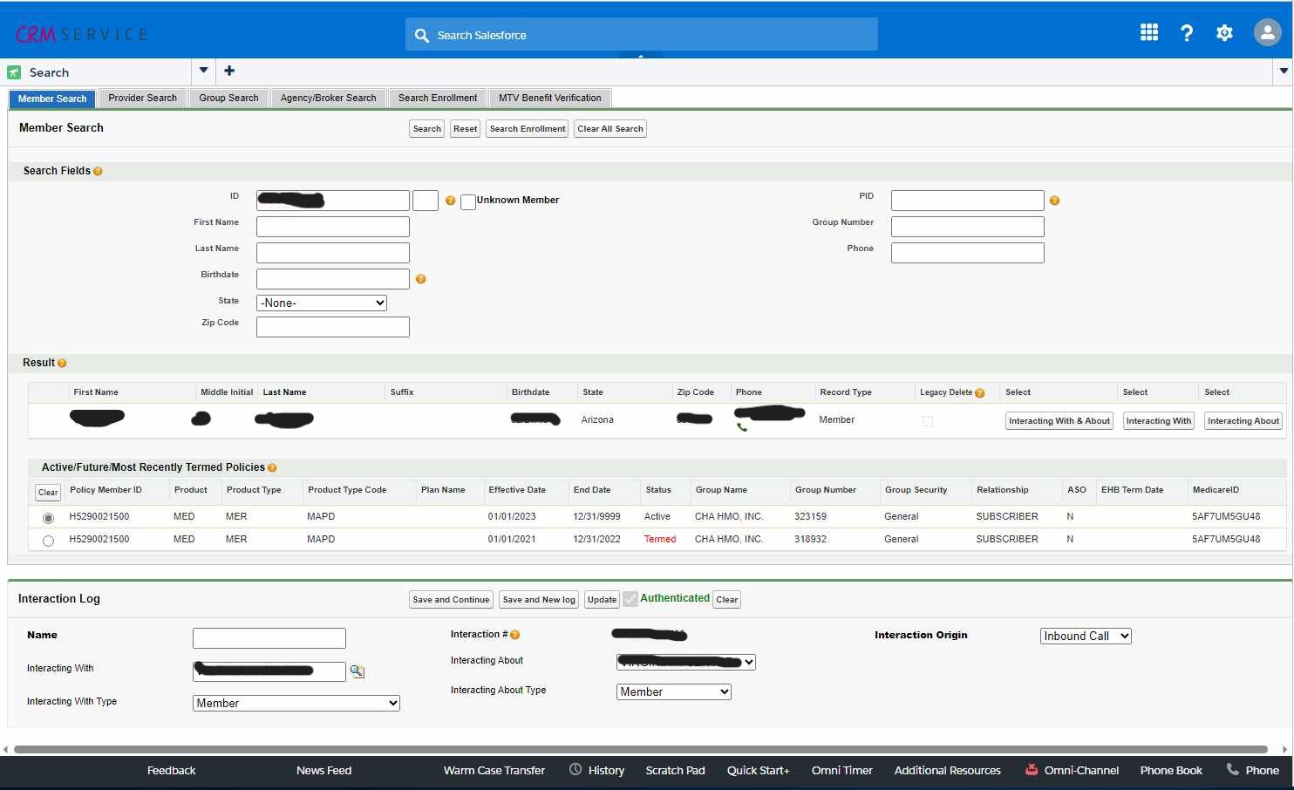Switch to the Provider Search tab
Viewport: 1294px width, 790px height.
click(x=142, y=99)
